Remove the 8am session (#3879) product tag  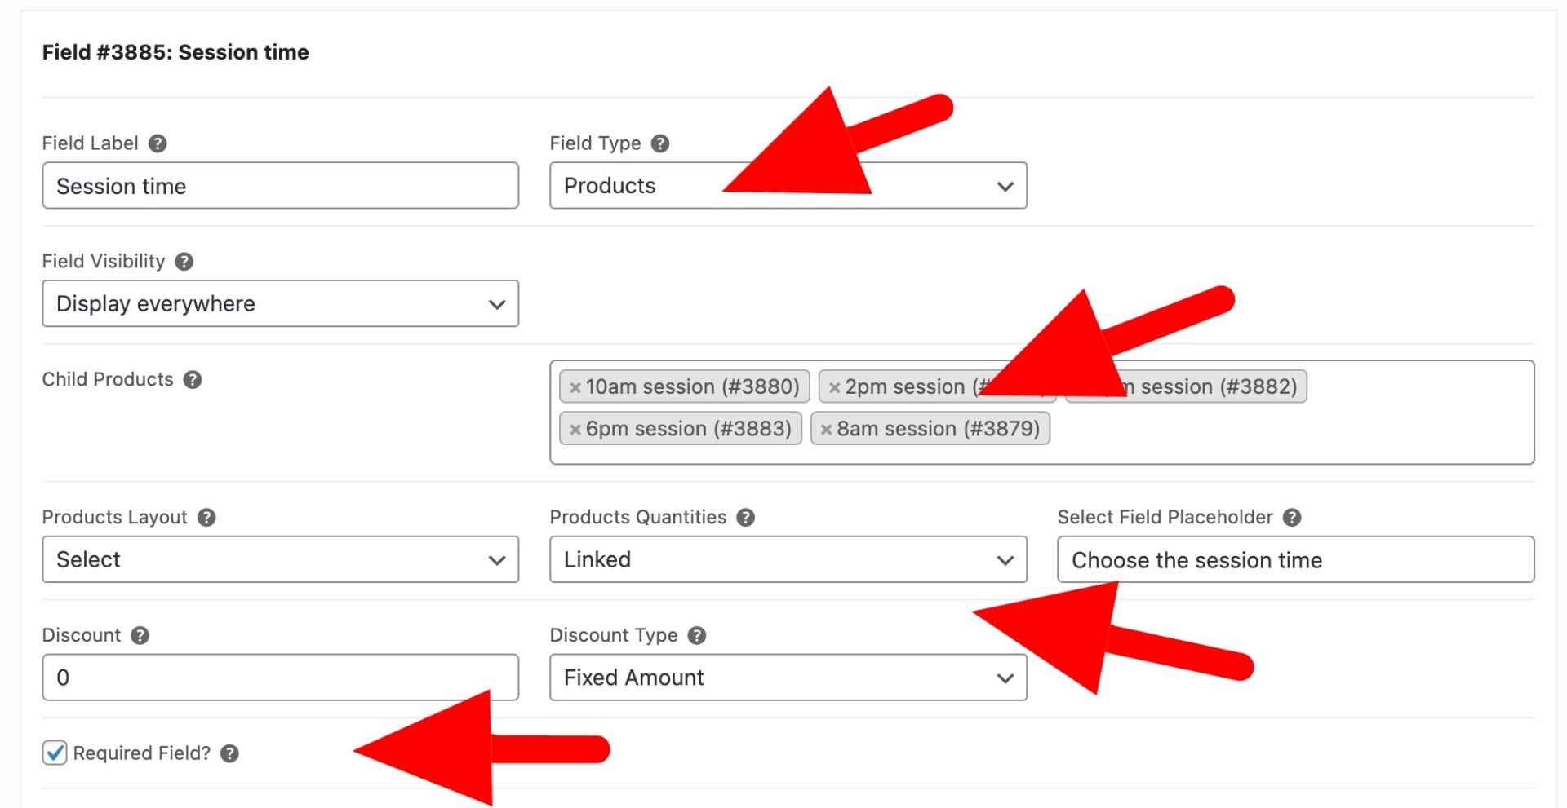(825, 428)
